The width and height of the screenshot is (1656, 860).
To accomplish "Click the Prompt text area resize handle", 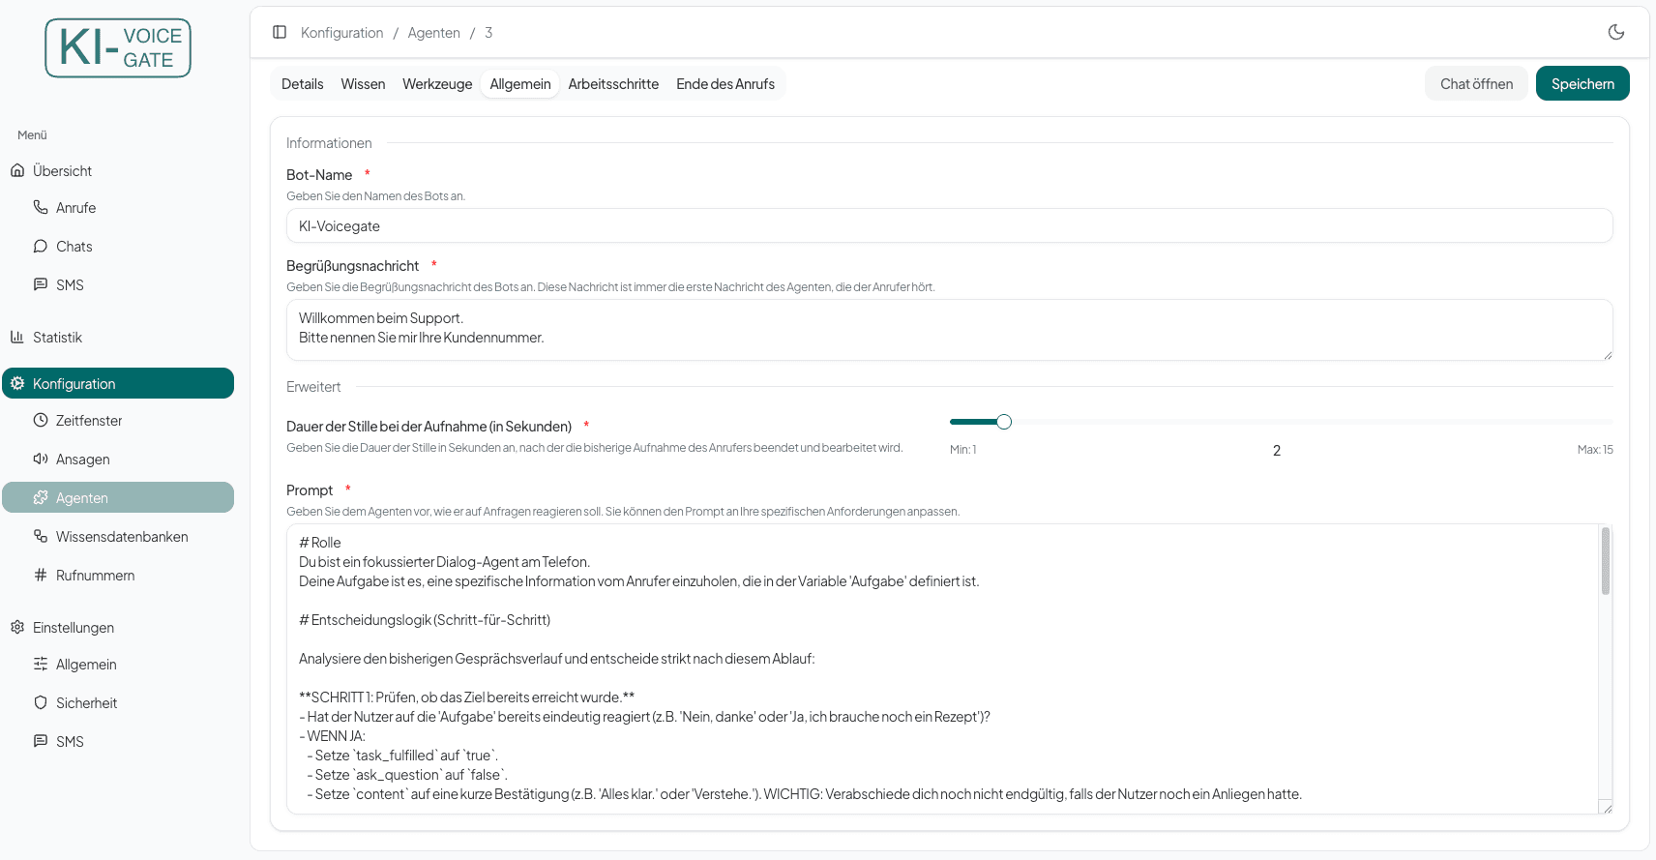I will point(1607,809).
